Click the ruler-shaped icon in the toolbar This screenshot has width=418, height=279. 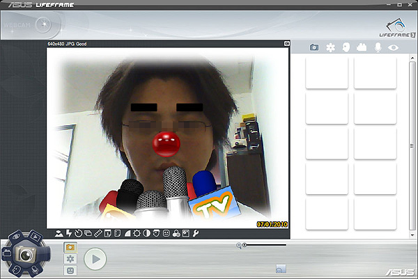click(98, 234)
